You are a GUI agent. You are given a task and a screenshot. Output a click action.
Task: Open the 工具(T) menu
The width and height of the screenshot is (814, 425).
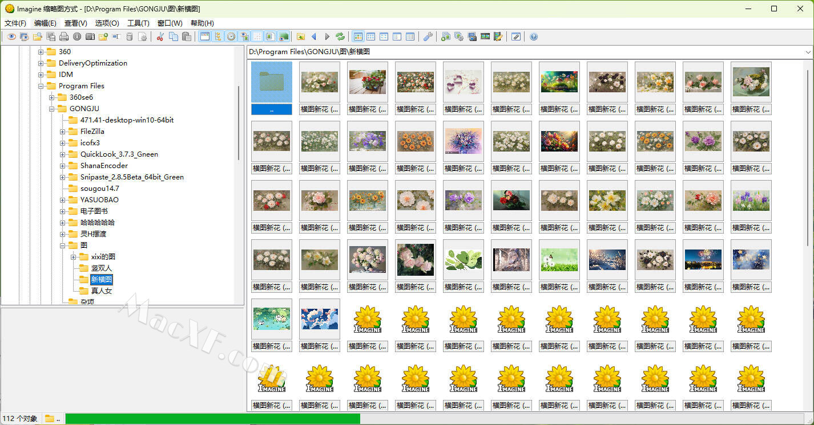point(138,23)
